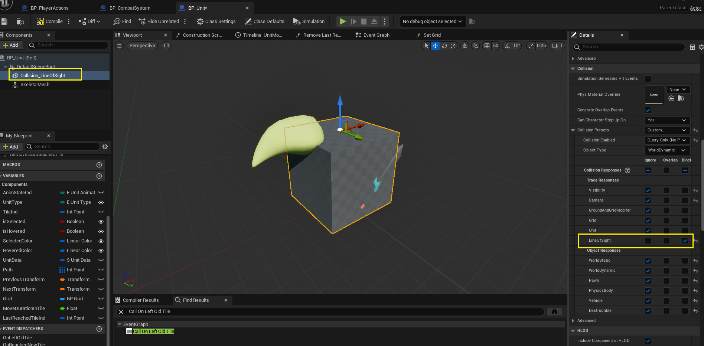The height and width of the screenshot is (346, 704).
Task: Start Simulation mode
Action: (309, 22)
